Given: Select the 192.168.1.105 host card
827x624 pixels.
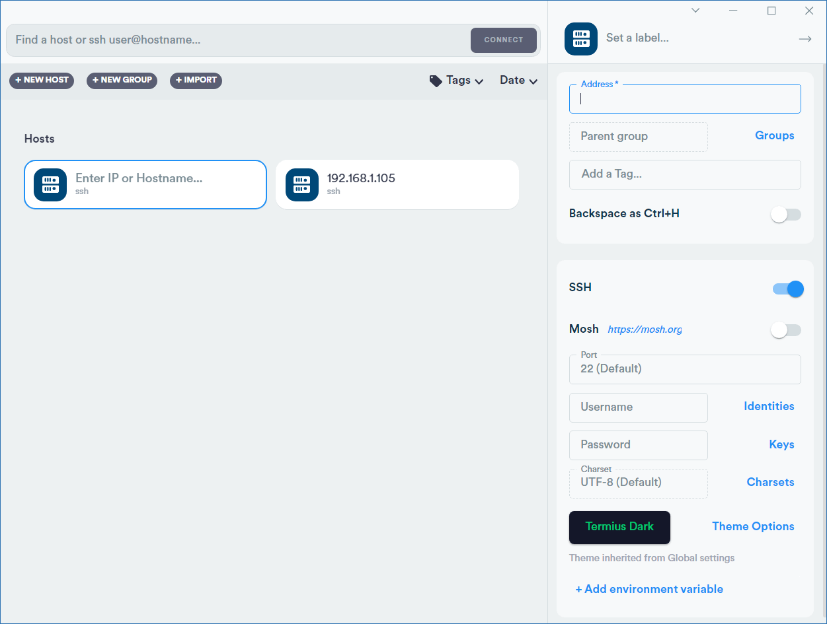Looking at the screenshot, I should point(397,184).
